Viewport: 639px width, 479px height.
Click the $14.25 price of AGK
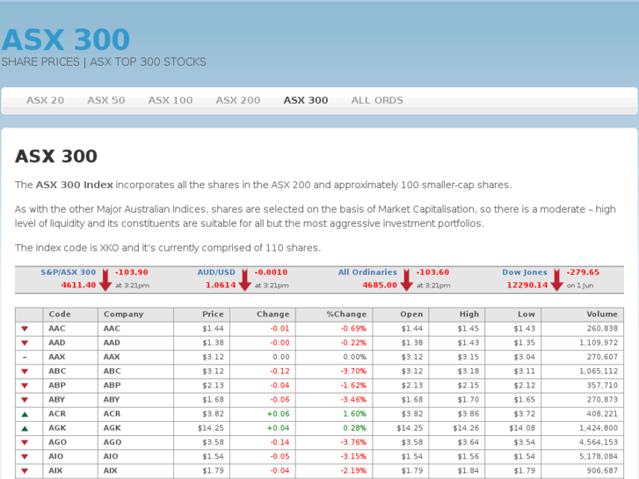(211, 428)
